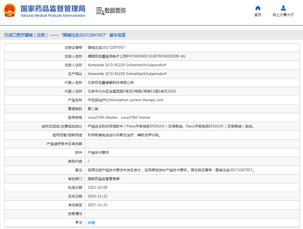Click the agent name 北京菲兹曼健康科技有限公司

111,83
